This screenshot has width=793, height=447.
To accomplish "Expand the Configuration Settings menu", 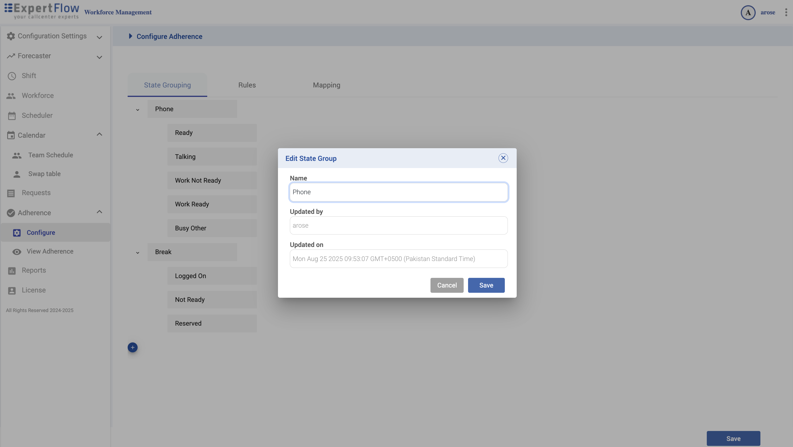I will click(99, 37).
